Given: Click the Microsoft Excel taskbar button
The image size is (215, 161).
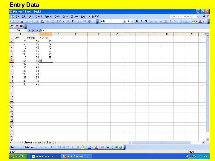Looking at the screenshot, I should click(x=45, y=156).
